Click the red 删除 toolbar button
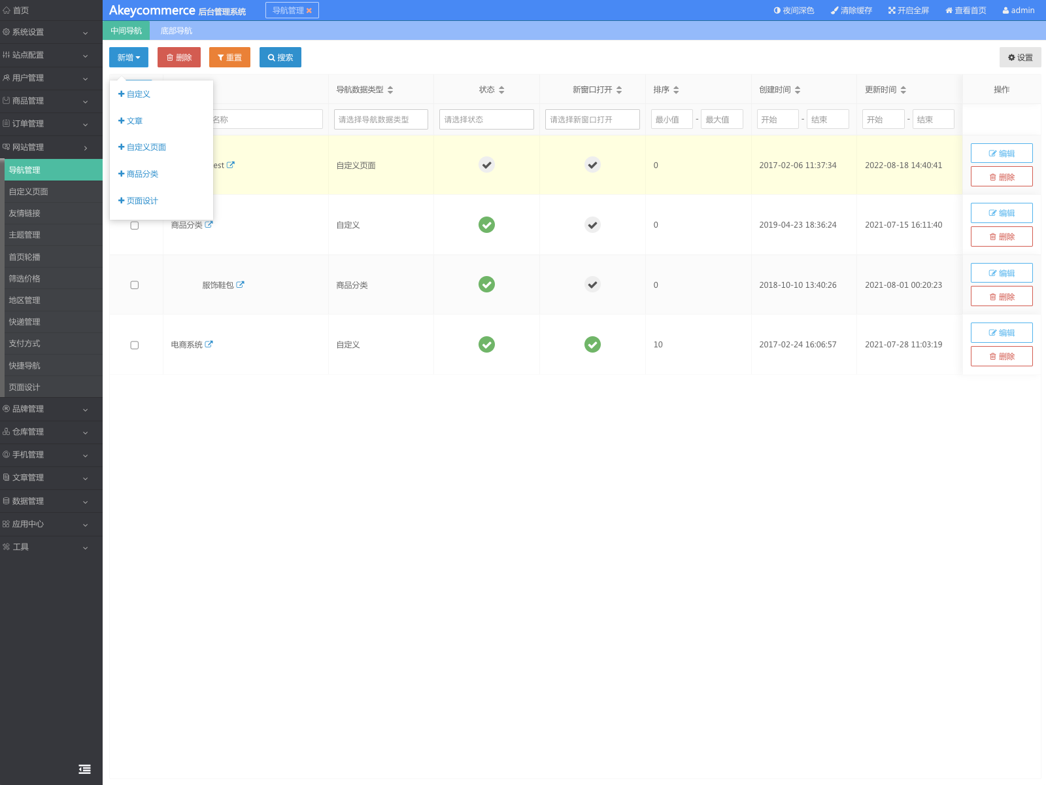The width and height of the screenshot is (1046, 785). (x=179, y=58)
